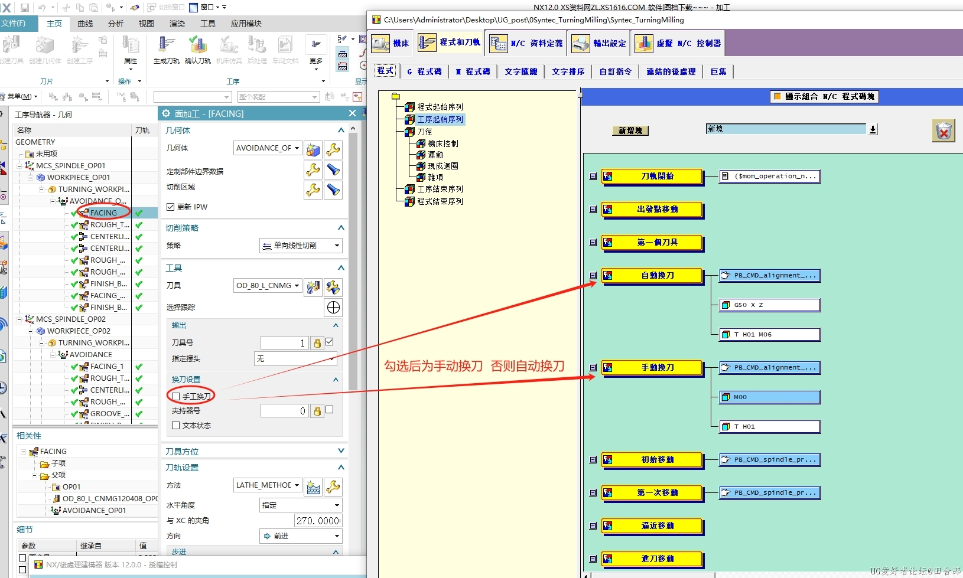Collapse the 换刀设置 section
The height and width of the screenshot is (578, 963).
coord(336,380)
